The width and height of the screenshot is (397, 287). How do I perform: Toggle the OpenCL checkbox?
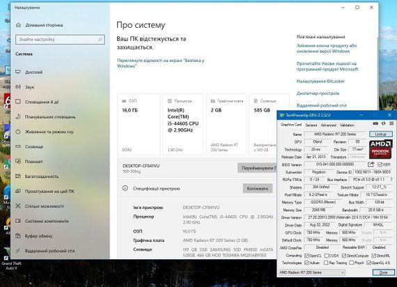pos(306,256)
